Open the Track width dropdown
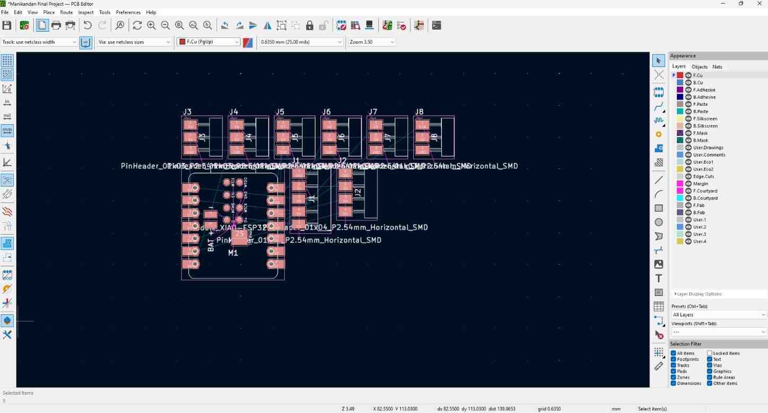The width and height of the screenshot is (768, 413). 39,42
